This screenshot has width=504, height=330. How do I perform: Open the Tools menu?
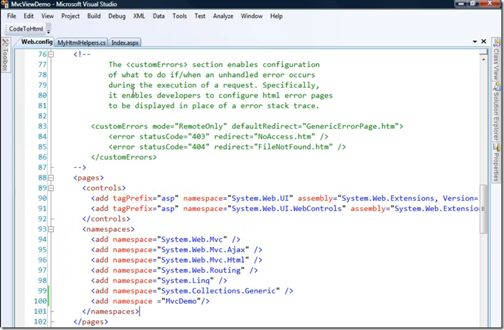(x=180, y=16)
